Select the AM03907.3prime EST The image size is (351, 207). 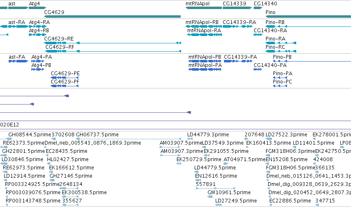[182, 151]
